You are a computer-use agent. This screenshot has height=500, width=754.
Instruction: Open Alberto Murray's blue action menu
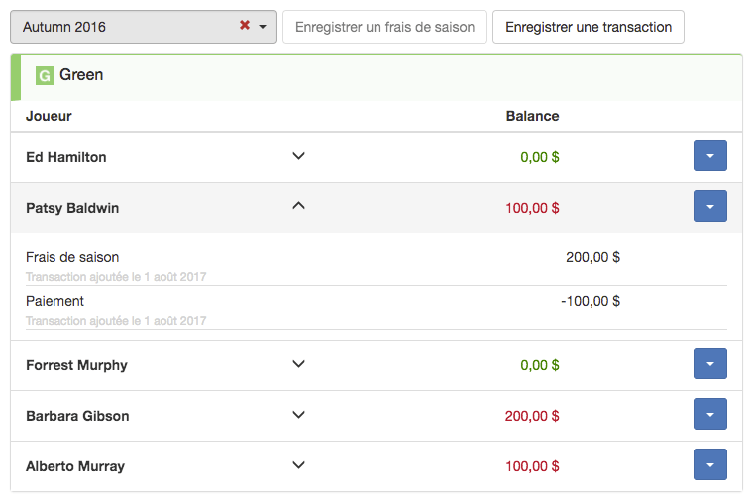coord(709,464)
